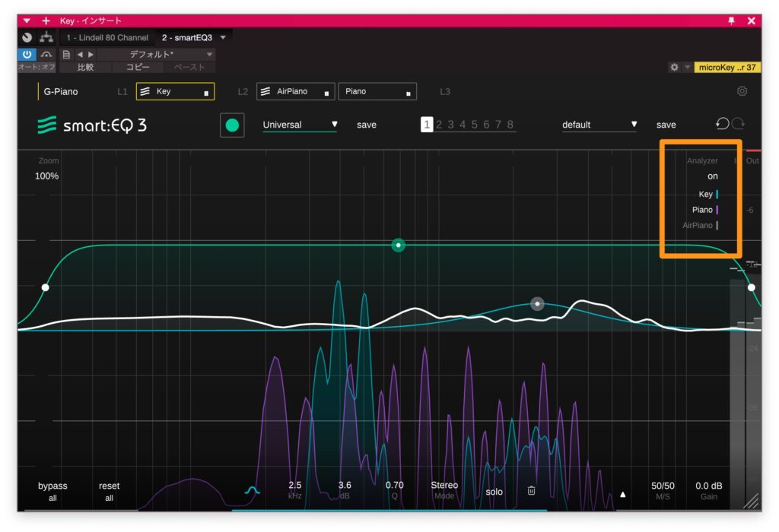The width and height of the screenshot is (779, 532).
Task: Open the Universal profile dropdown
Action: click(x=300, y=125)
